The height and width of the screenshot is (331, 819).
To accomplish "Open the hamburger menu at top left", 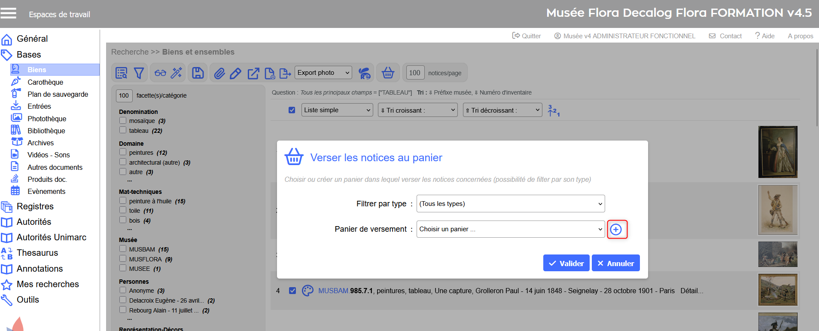I will coord(9,14).
